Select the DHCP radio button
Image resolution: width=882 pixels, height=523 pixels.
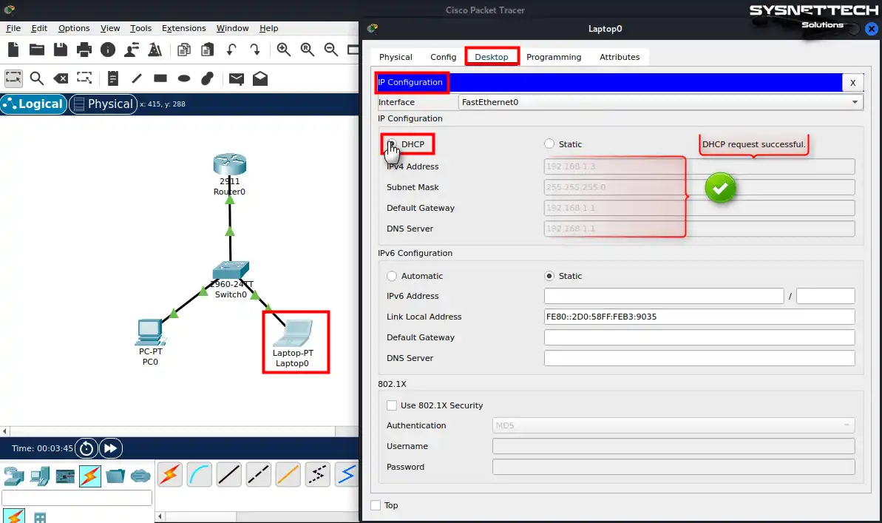[392, 144]
